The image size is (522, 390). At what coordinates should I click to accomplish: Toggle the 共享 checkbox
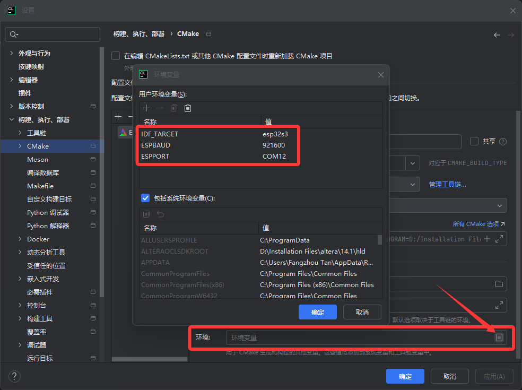(474, 141)
